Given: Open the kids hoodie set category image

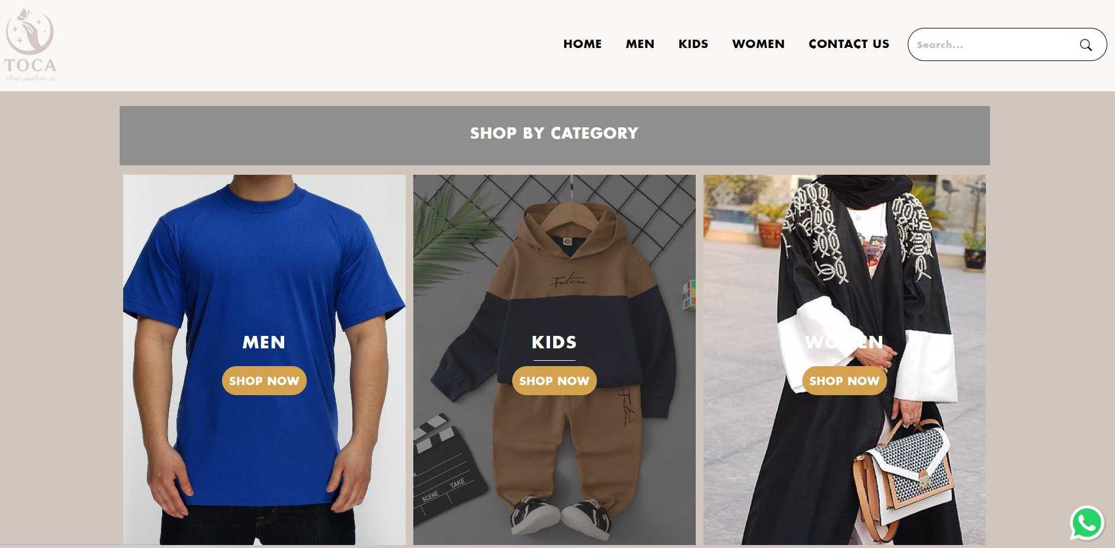Looking at the screenshot, I should tap(554, 267).
